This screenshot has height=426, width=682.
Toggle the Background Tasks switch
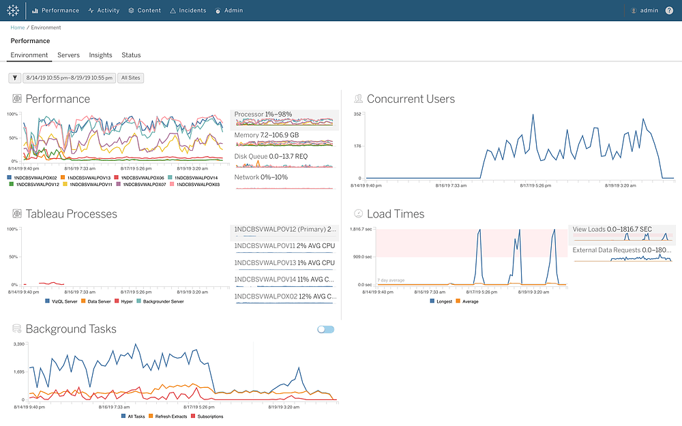[326, 329]
